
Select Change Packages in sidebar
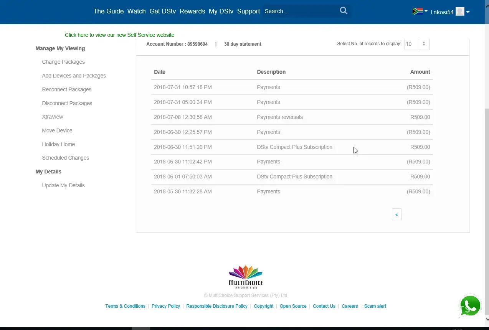click(x=63, y=62)
